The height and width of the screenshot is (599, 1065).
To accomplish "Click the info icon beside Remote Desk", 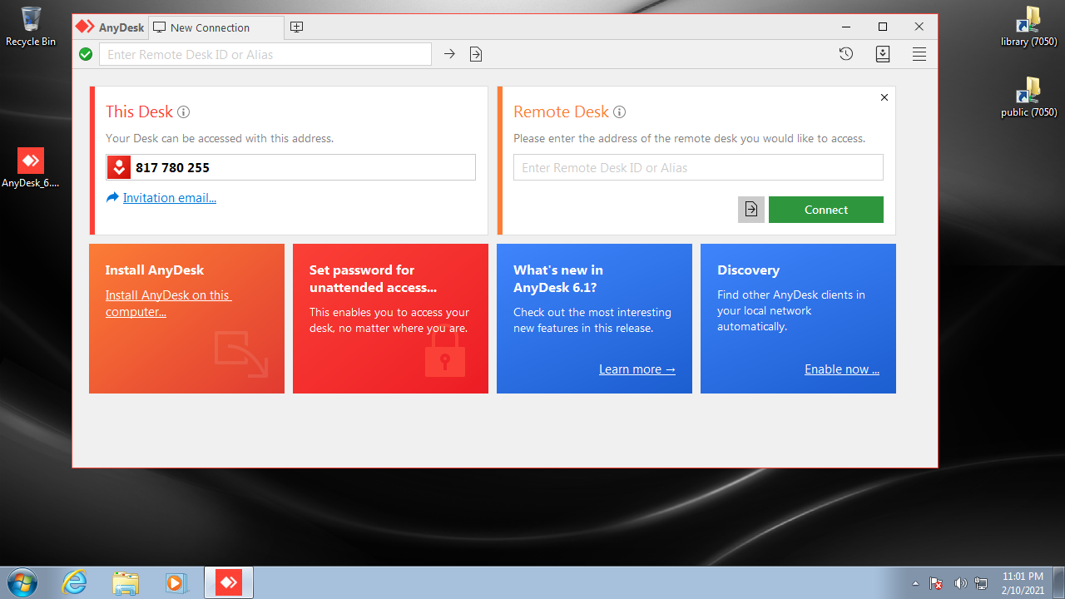I will click(x=619, y=112).
